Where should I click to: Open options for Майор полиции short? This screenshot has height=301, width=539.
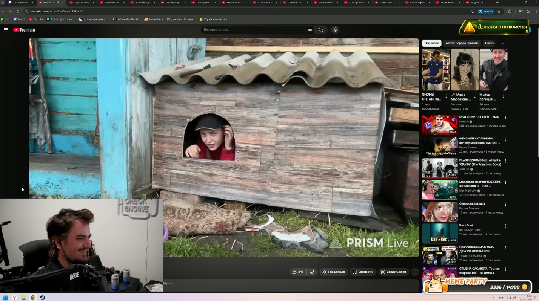[504, 96]
